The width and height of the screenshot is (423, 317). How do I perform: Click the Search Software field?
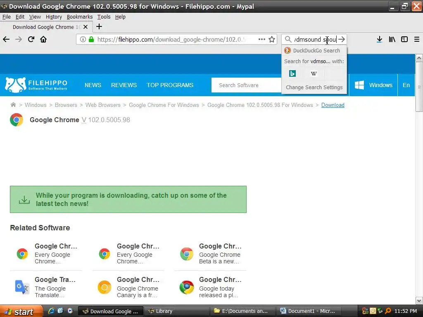pyautogui.click(x=246, y=85)
